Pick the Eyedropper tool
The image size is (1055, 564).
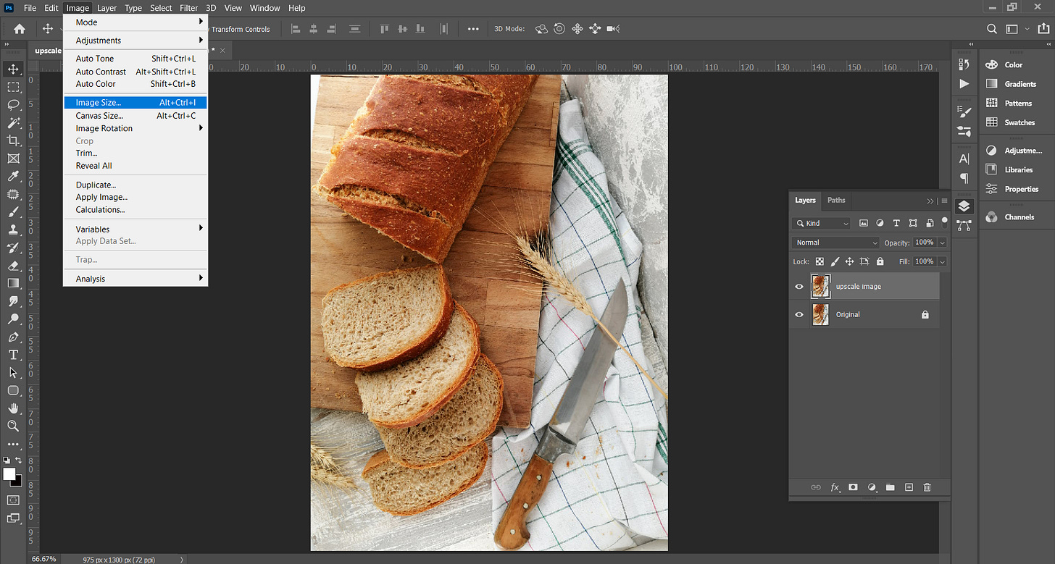[13, 177]
